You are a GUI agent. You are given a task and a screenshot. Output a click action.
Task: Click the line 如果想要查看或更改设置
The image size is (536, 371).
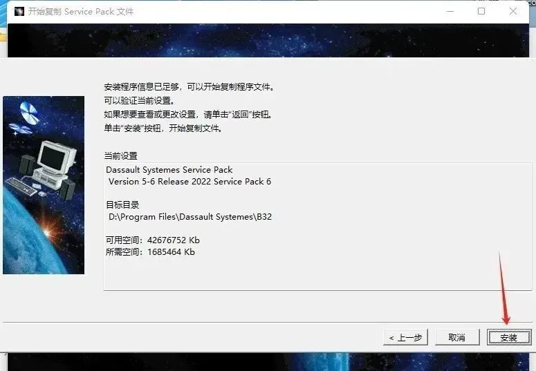(188, 114)
